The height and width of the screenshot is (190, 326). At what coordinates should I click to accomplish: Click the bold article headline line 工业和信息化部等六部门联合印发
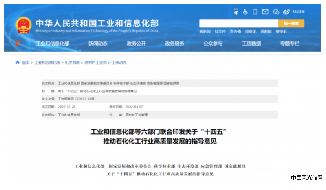[159, 132]
